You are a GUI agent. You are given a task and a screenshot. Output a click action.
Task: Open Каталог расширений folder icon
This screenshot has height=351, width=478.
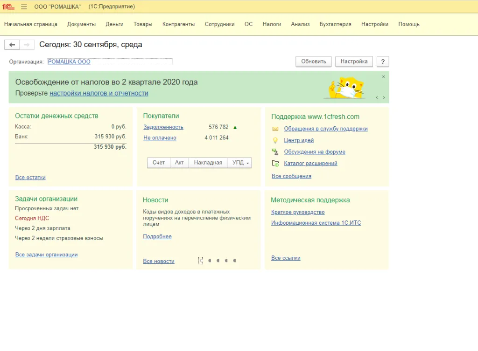(x=275, y=163)
